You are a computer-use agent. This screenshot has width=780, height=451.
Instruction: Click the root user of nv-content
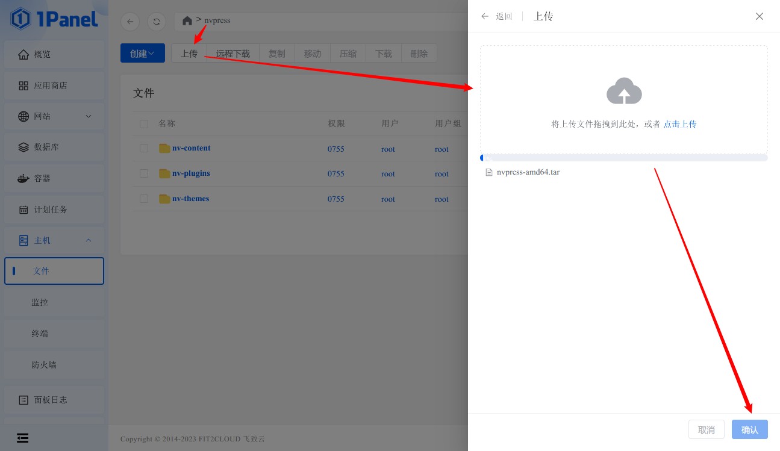click(x=388, y=149)
